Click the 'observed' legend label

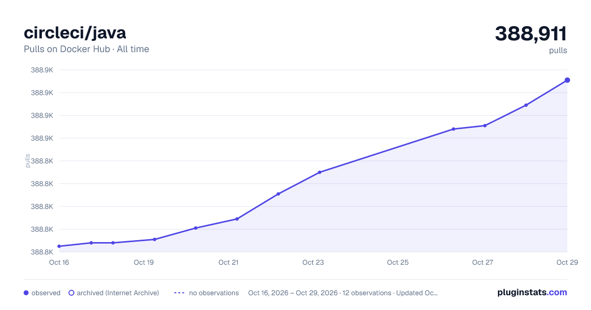click(x=46, y=293)
